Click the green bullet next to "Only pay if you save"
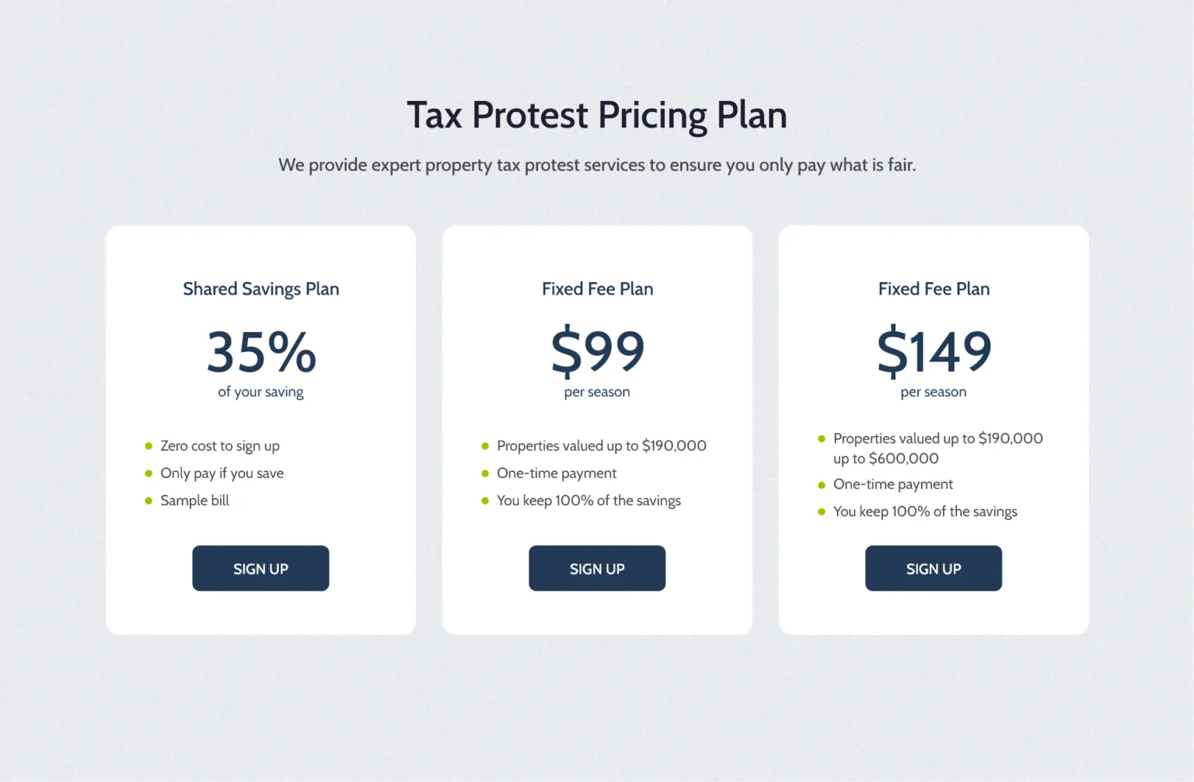Image resolution: width=1194 pixels, height=782 pixels. click(148, 473)
